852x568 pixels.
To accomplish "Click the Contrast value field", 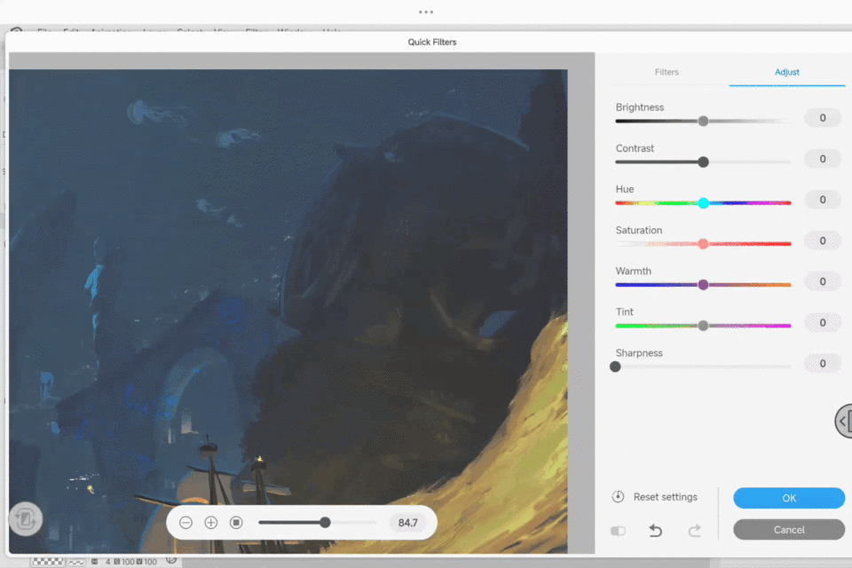I will pos(823,159).
